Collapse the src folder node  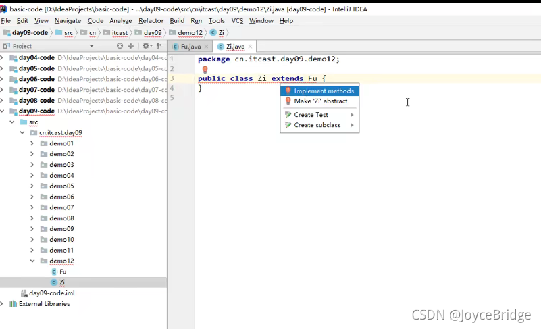coord(12,122)
